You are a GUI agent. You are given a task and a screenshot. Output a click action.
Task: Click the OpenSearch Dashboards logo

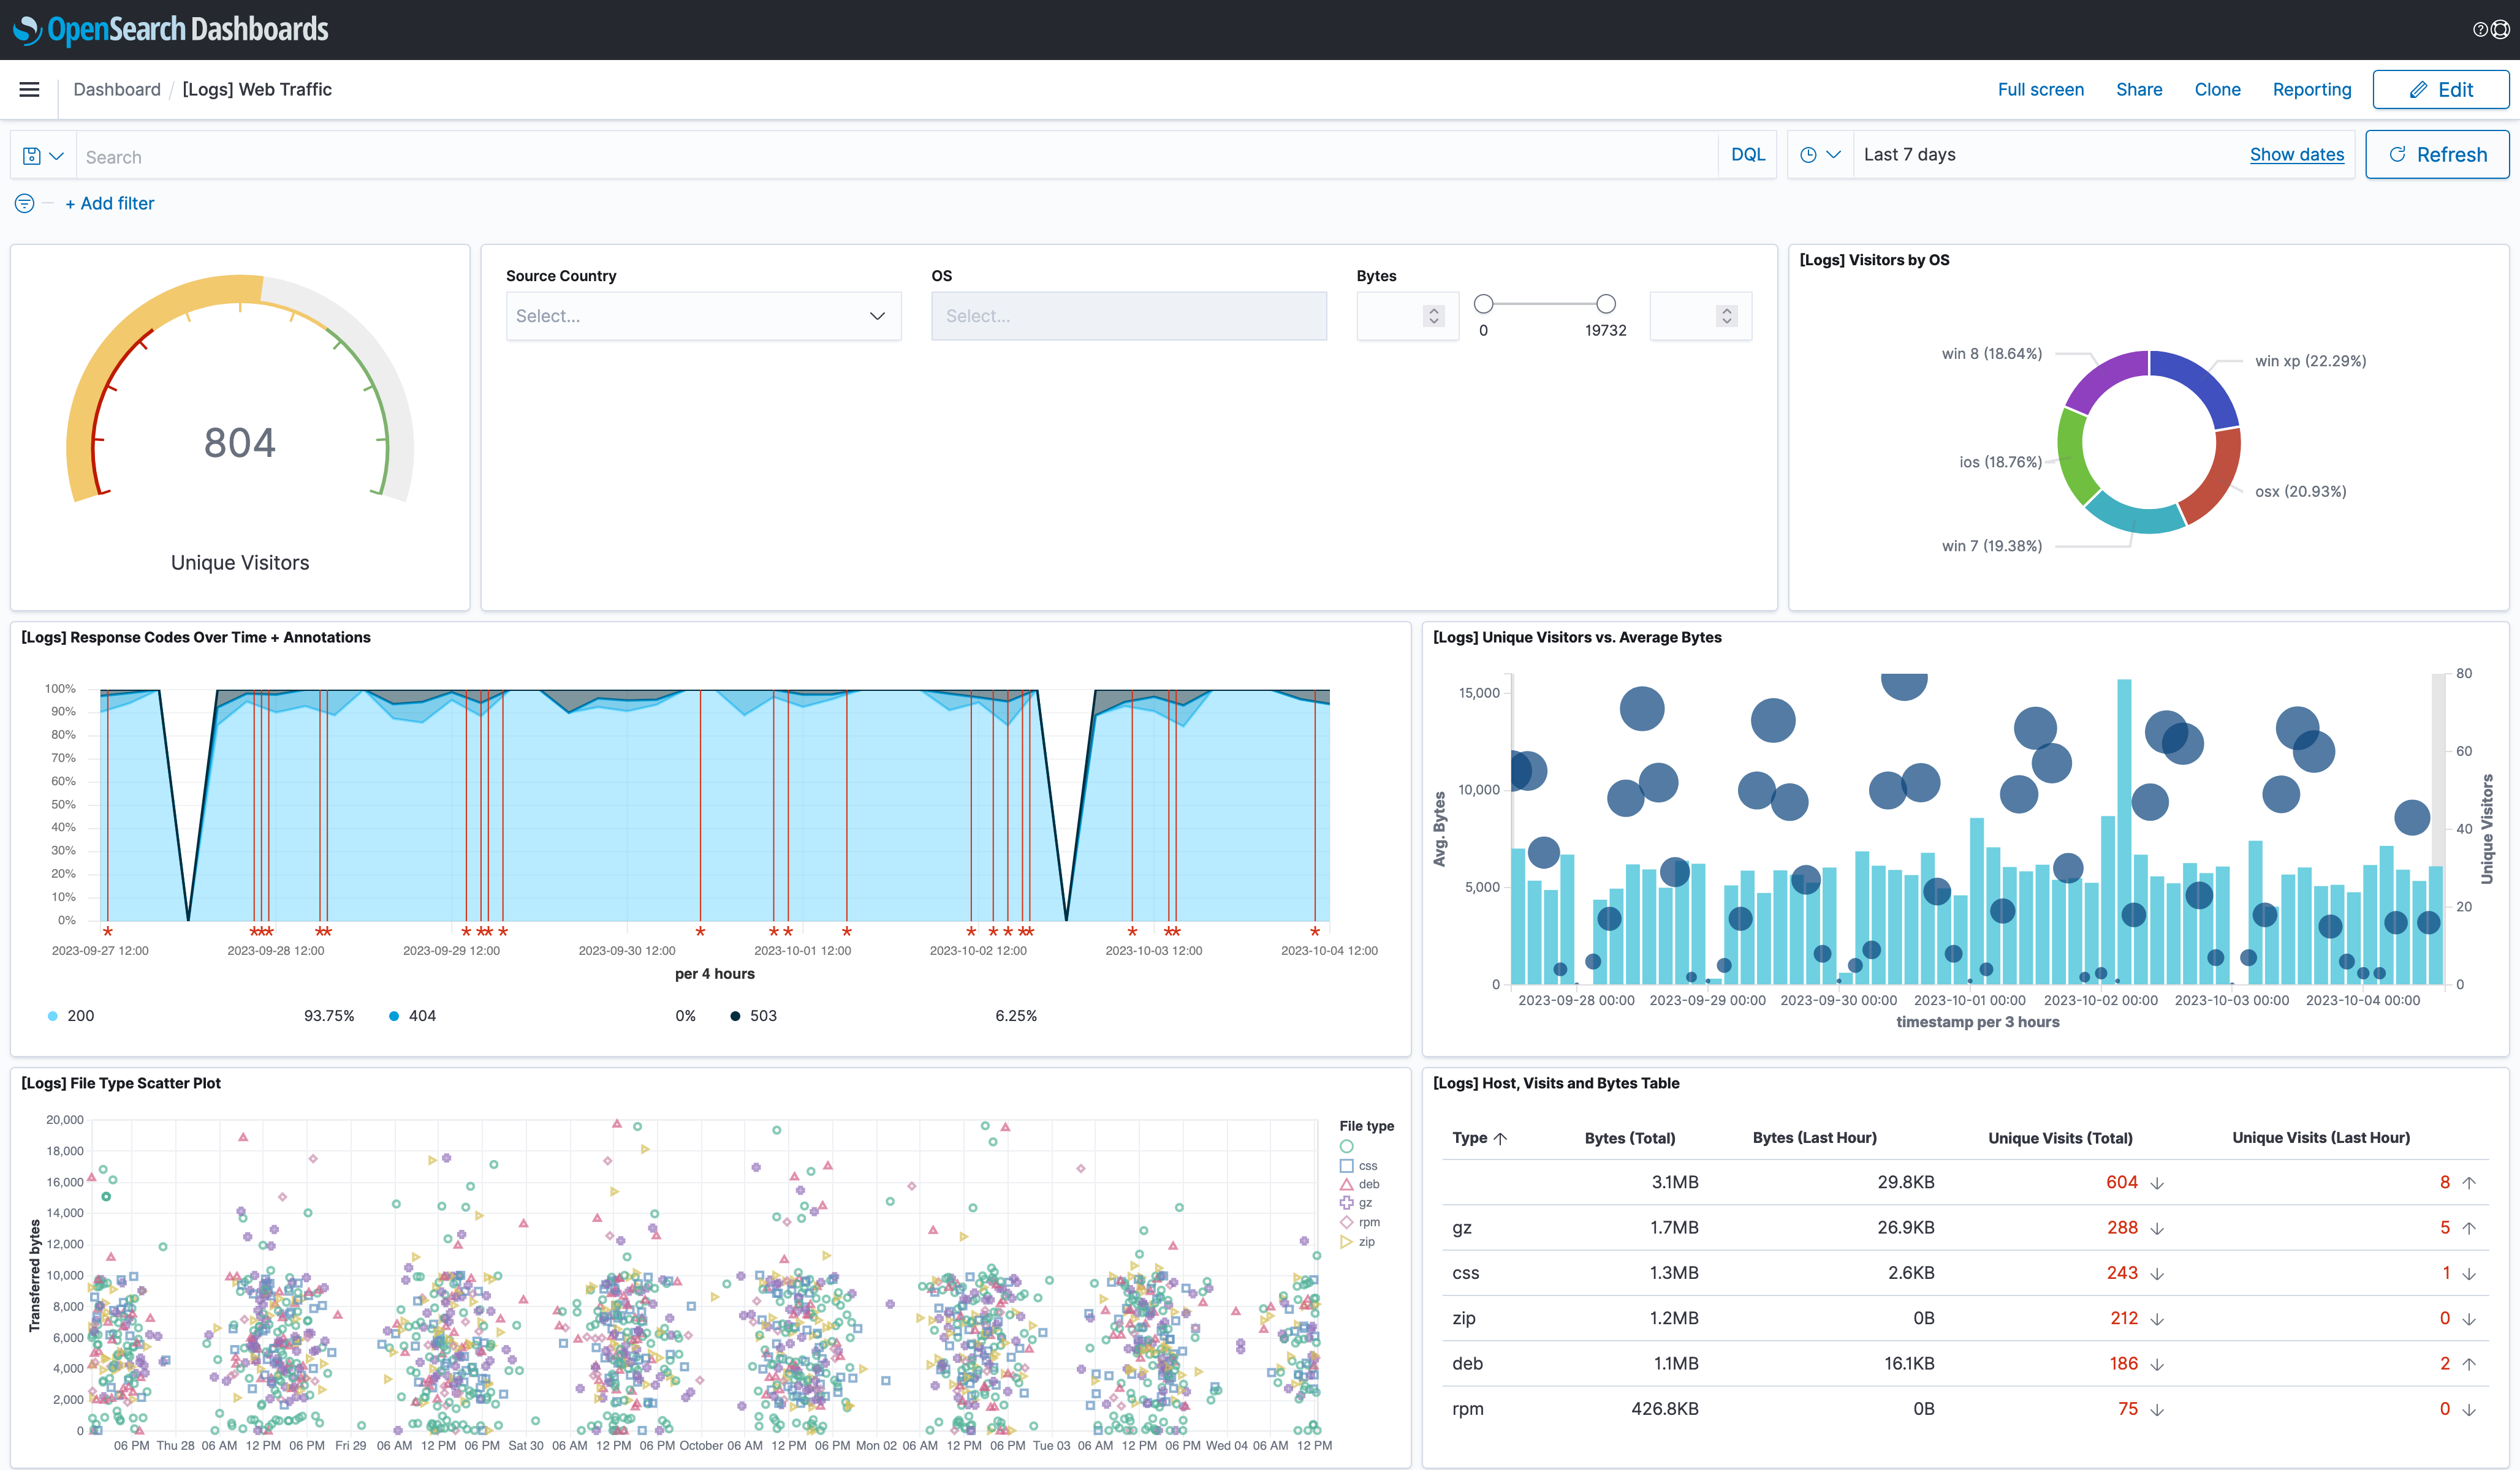click(170, 29)
